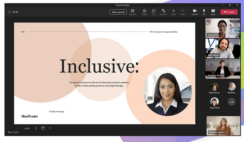Screen dimensions: 244x142
Task: Click the VA Shared Design text
Action: [x=56, y=112]
